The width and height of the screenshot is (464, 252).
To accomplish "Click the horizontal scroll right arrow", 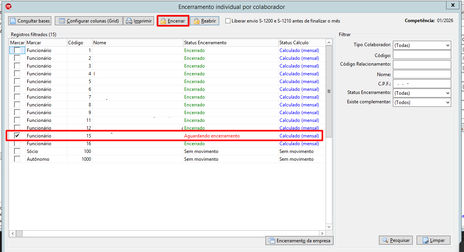I will point(322,233).
